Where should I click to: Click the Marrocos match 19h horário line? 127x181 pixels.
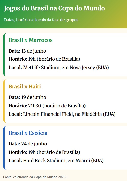[44, 59]
